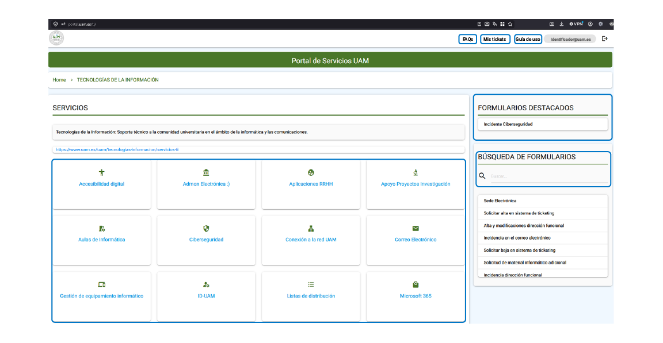The height and width of the screenshot is (343, 663).
Task: Click the TECNOLOGÍAS DE LA INFORMACIÓN breadcrumb
Action: (117, 80)
